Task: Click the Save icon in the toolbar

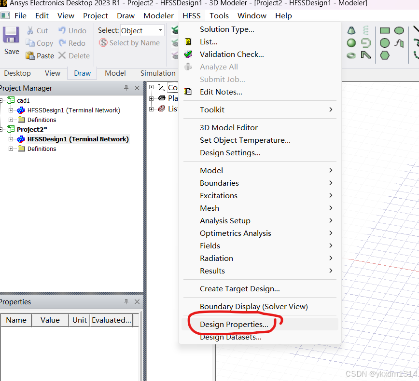Action: pos(11,35)
